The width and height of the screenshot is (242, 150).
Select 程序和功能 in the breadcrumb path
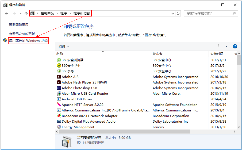[x=82, y=13]
